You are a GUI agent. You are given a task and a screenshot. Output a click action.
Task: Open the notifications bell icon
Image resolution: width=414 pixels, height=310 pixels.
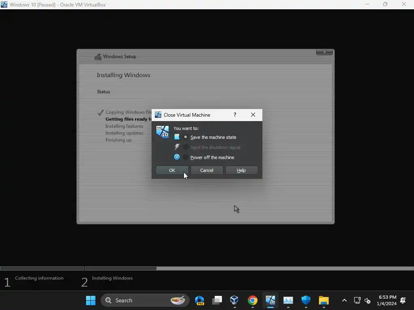[403, 300]
